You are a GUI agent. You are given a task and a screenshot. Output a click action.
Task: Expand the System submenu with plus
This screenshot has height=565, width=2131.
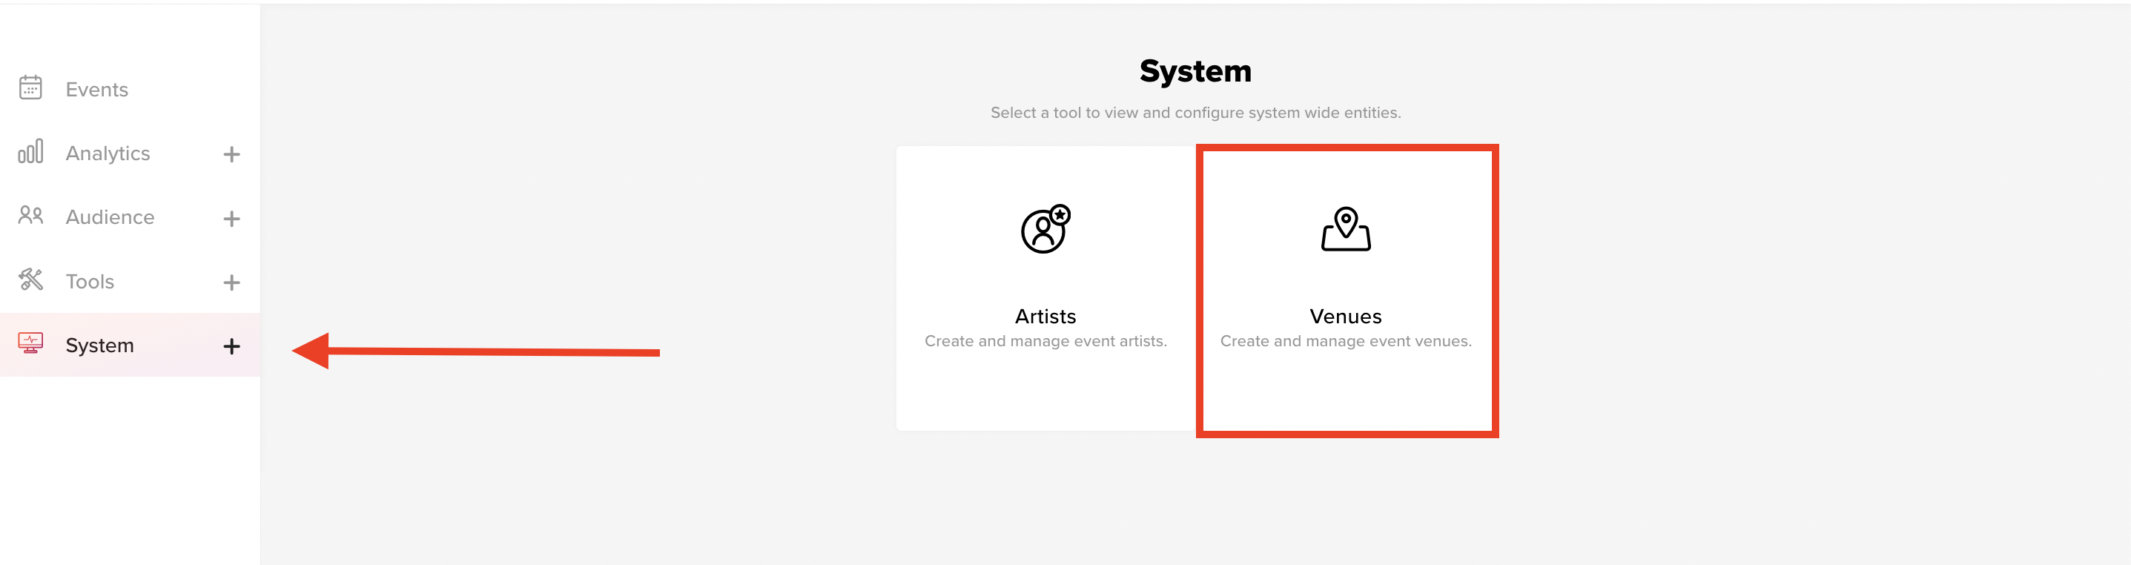pos(231,346)
